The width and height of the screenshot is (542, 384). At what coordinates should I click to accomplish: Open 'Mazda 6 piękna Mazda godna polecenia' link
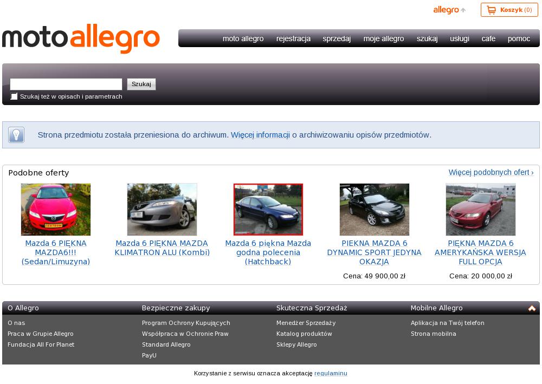[x=268, y=252]
